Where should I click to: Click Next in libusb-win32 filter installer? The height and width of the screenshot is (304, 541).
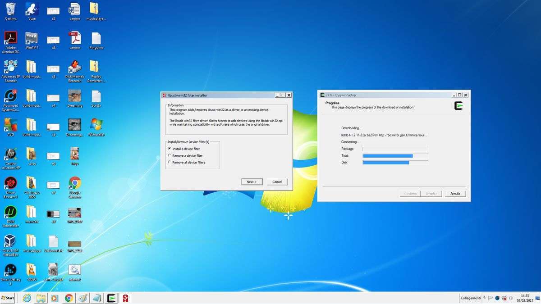pos(252,181)
